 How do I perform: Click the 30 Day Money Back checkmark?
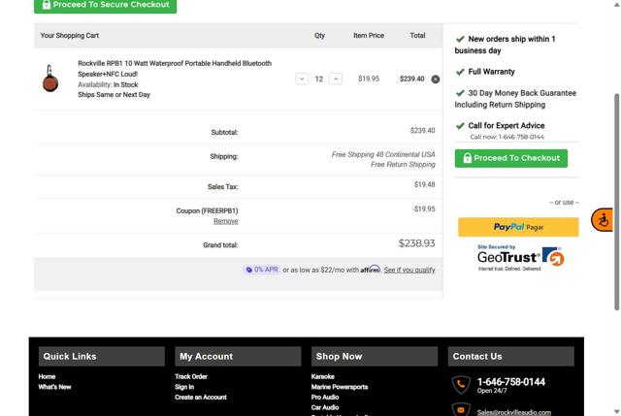pos(460,93)
